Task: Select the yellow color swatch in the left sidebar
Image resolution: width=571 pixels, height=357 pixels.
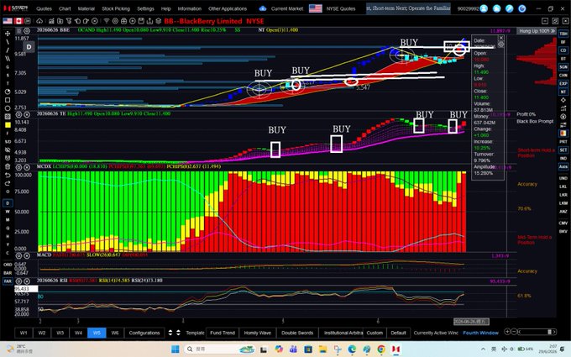Action: click(x=8, y=125)
